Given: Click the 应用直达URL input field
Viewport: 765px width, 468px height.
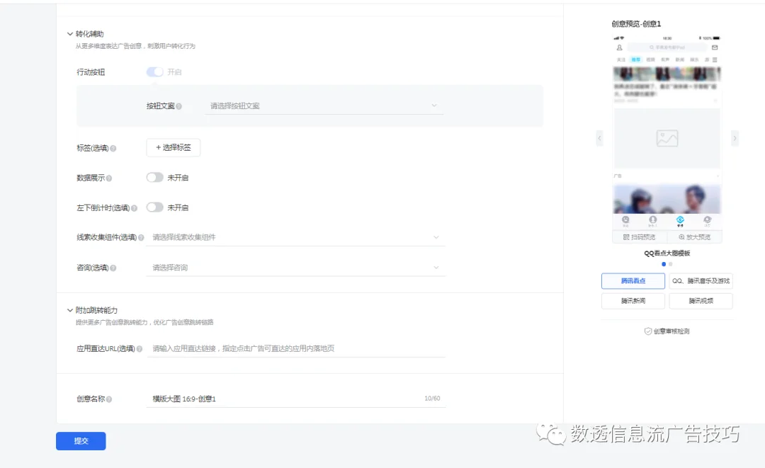Looking at the screenshot, I should [x=295, y=348].
